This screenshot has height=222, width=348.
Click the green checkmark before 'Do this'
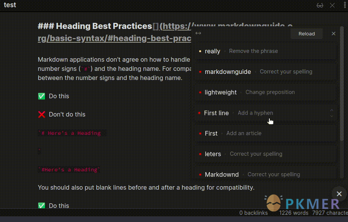click(42, 96)
